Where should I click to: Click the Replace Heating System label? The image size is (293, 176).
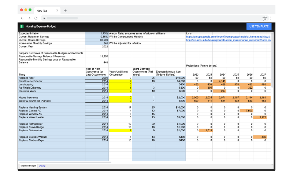coord(33,107)
